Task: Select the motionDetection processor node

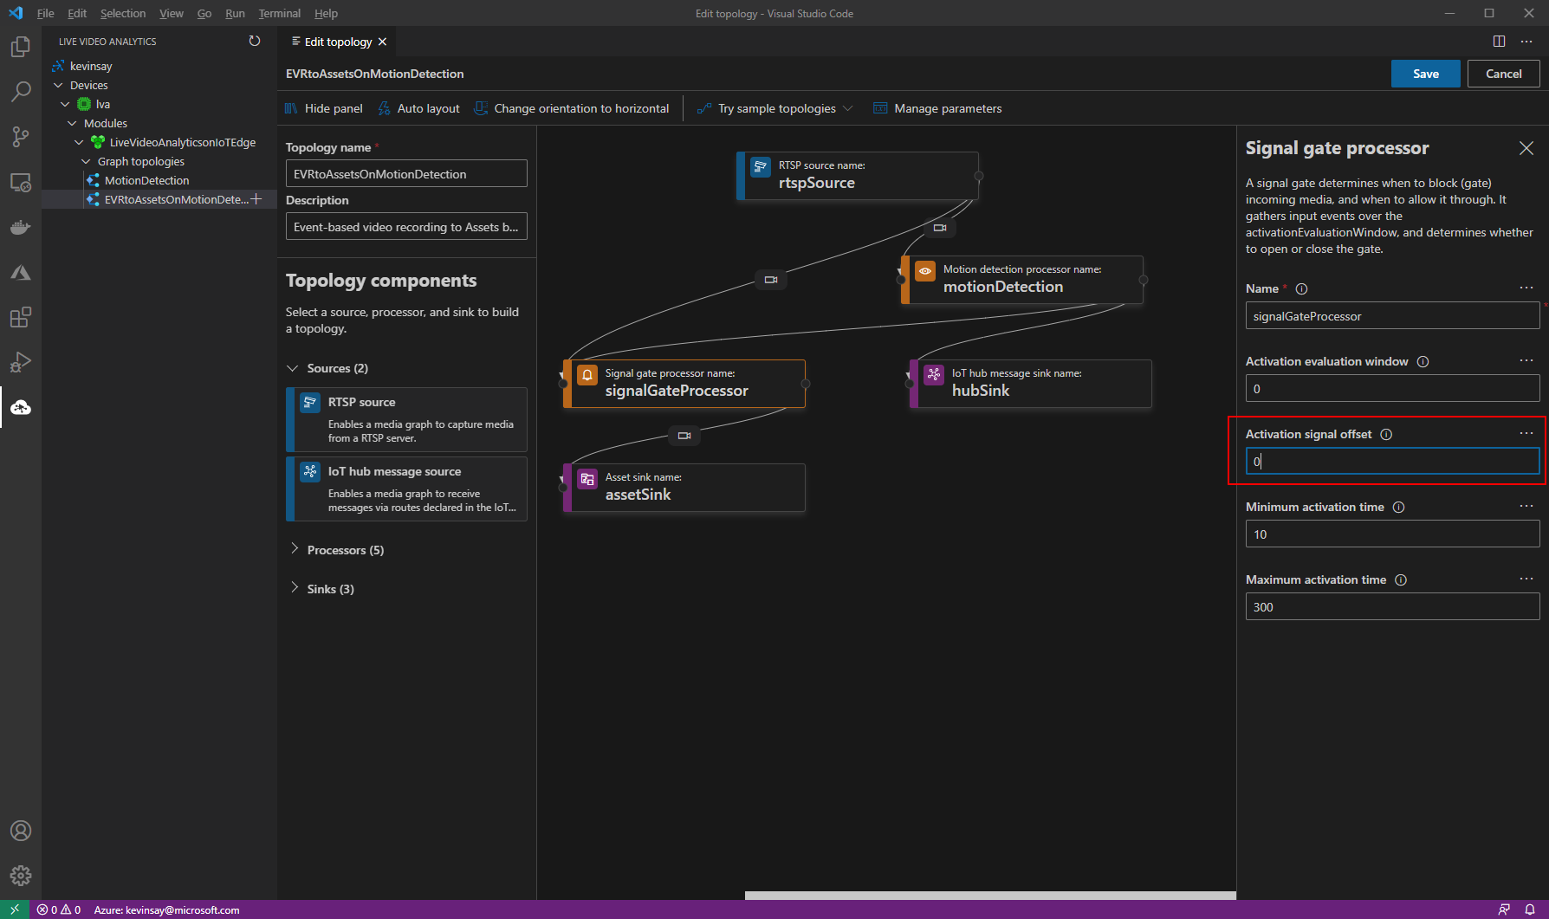Action: coord(1022,280)
